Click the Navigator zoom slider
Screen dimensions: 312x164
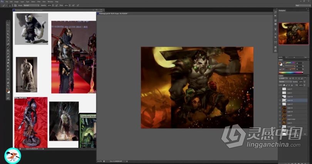[294, 57]
